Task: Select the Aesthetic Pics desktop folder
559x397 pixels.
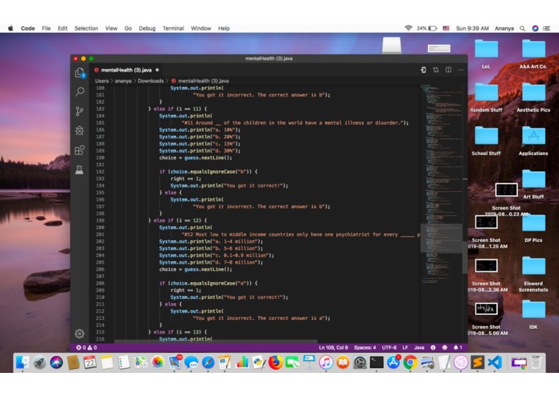Action: 533,97
